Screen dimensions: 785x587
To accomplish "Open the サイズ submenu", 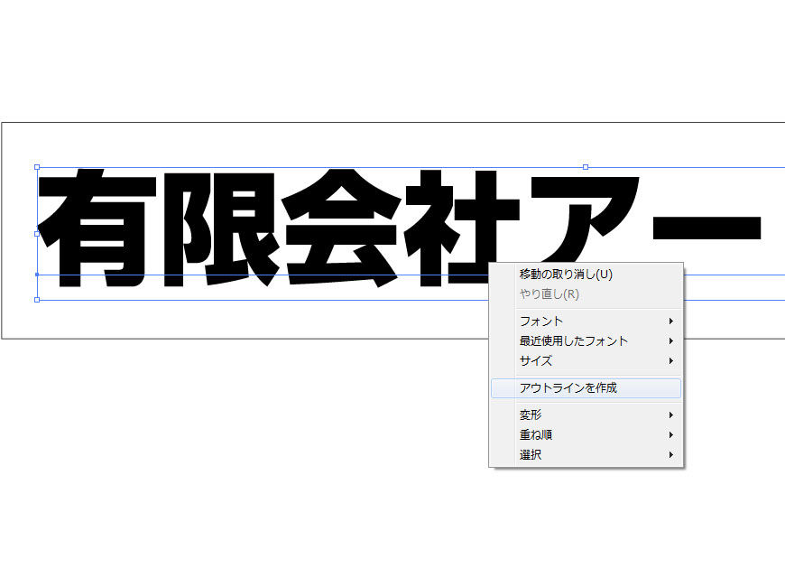I will [586, 360].
